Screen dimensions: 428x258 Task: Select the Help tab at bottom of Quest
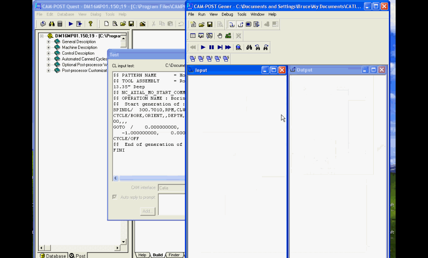tap(142, 255)
